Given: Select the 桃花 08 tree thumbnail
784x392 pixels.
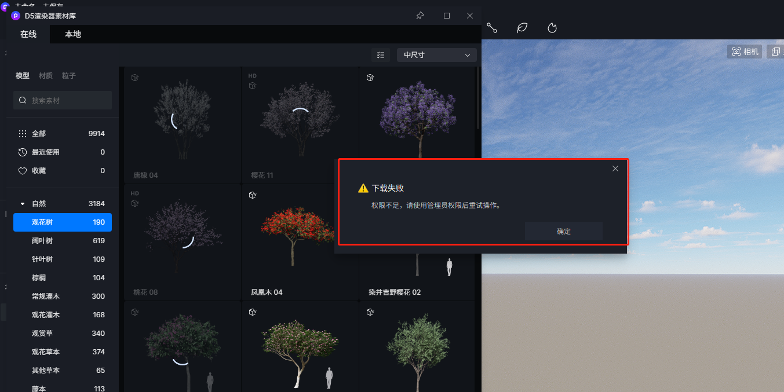Looking at the screenshot, I should coord(183,243).
